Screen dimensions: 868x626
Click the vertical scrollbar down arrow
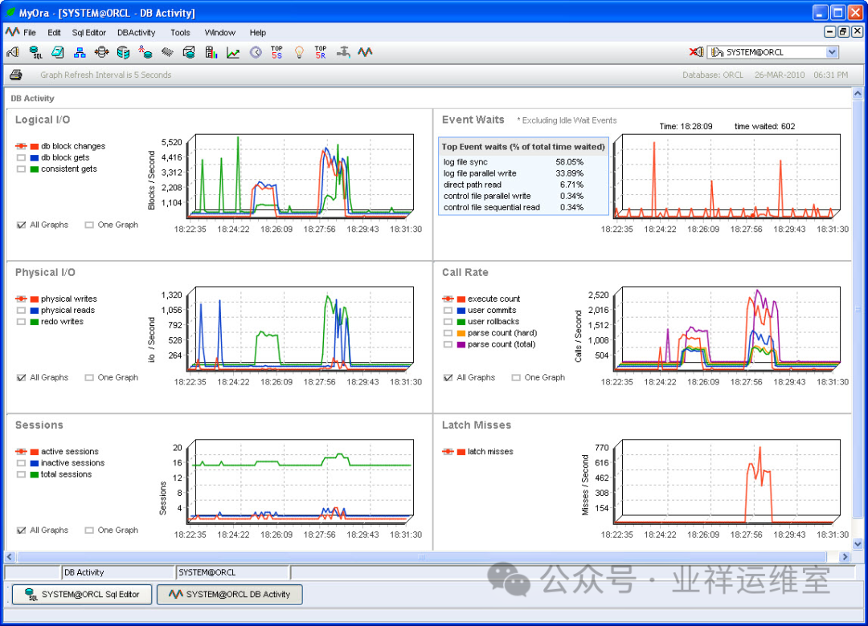click(x=858, y=543)
